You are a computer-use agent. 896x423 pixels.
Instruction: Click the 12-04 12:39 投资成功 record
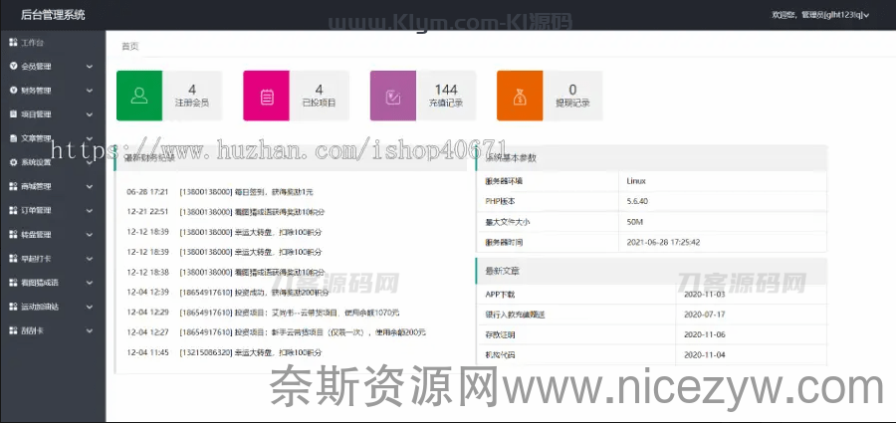coord(228,292)
